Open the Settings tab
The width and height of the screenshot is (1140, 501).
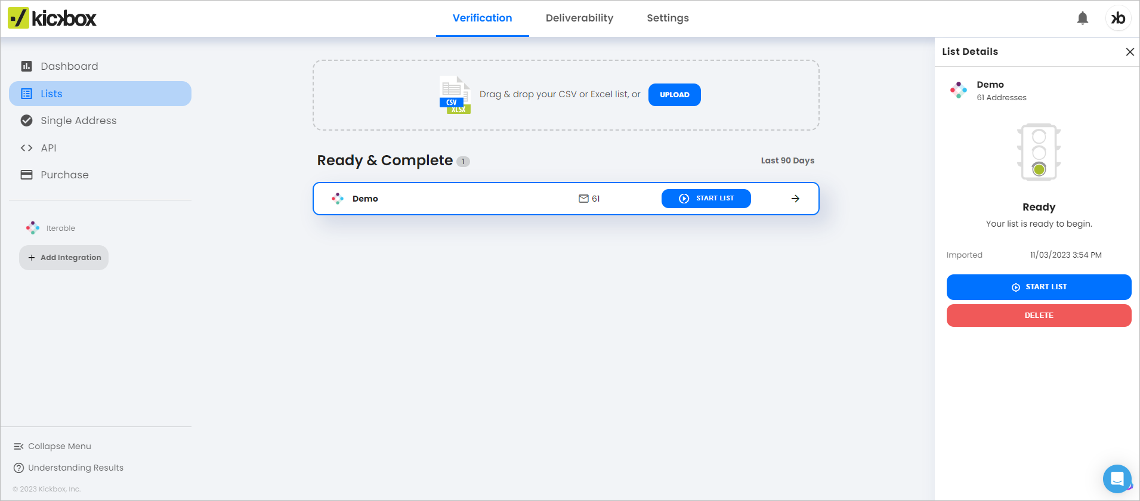[668, 18]
